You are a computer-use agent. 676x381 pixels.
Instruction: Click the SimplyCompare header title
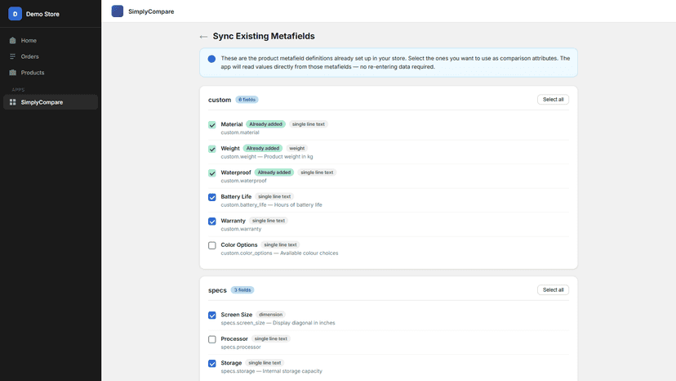[x=151, y=11]
